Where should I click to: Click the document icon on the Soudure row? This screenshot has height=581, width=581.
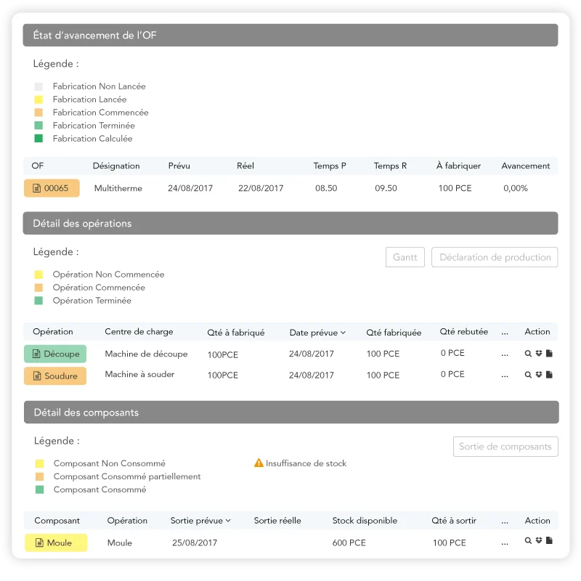pyautogui.click(x=549, y=375)
